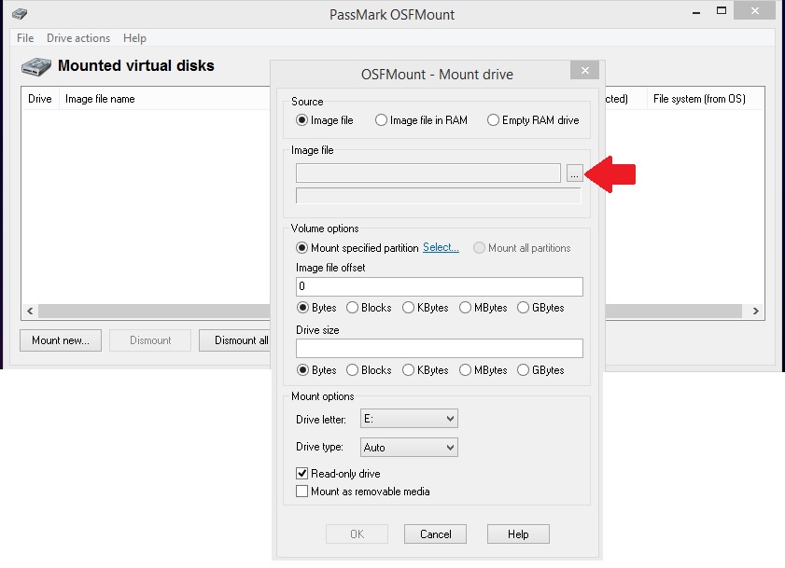Toggle the Read-only drive checkbox
Screen dimensions: 785x568
coord(301,474)
